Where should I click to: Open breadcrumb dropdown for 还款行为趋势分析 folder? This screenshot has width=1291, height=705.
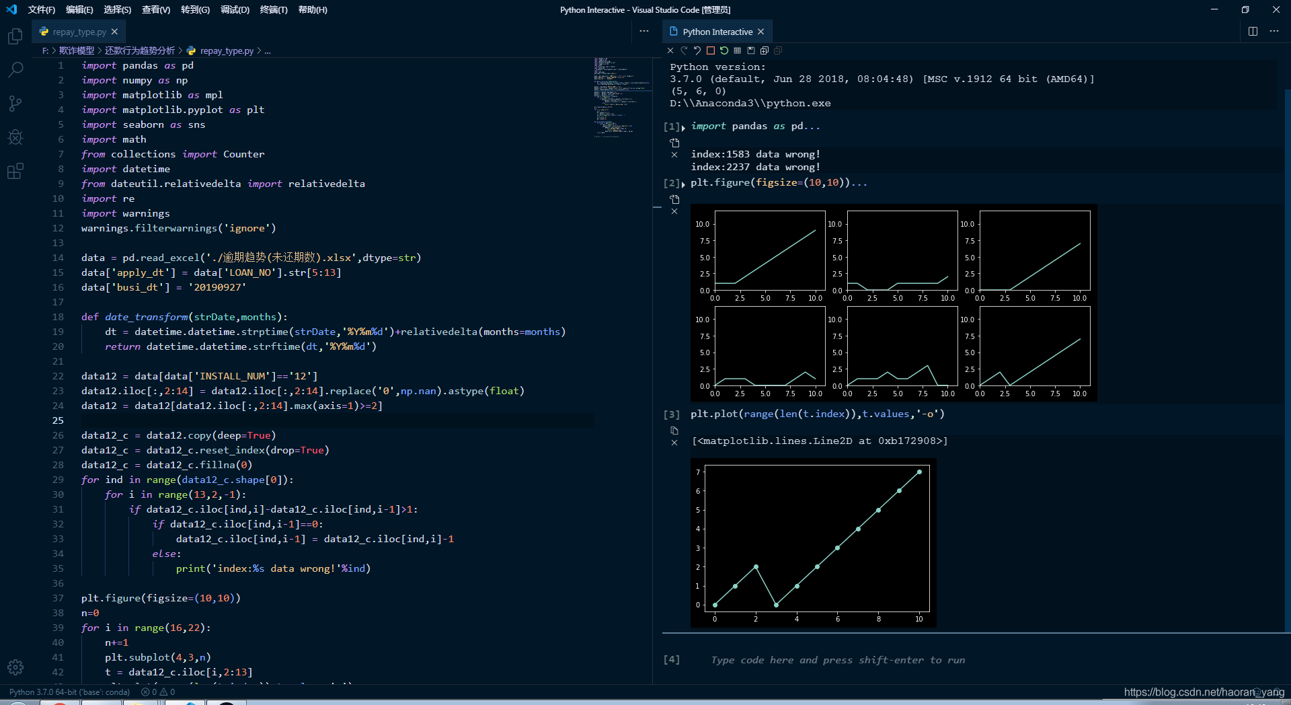tap(140, 50)
